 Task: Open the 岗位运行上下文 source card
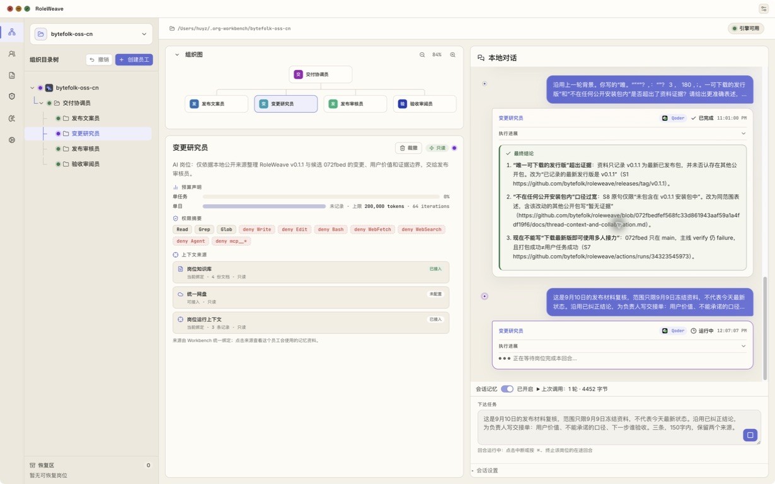[x=311, y=323]
